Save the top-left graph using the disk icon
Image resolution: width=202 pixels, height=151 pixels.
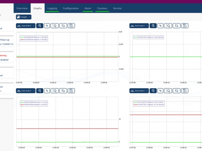click(x=71, y=26)
